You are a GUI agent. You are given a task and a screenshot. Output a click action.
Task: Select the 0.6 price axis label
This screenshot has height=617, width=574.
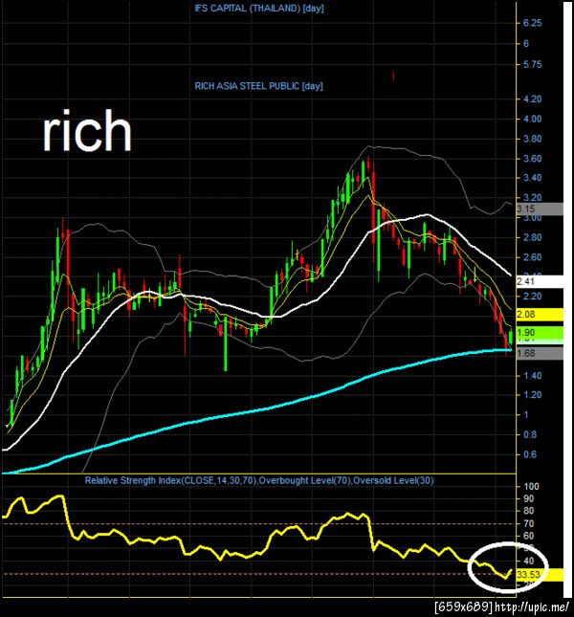coord(530,454)
